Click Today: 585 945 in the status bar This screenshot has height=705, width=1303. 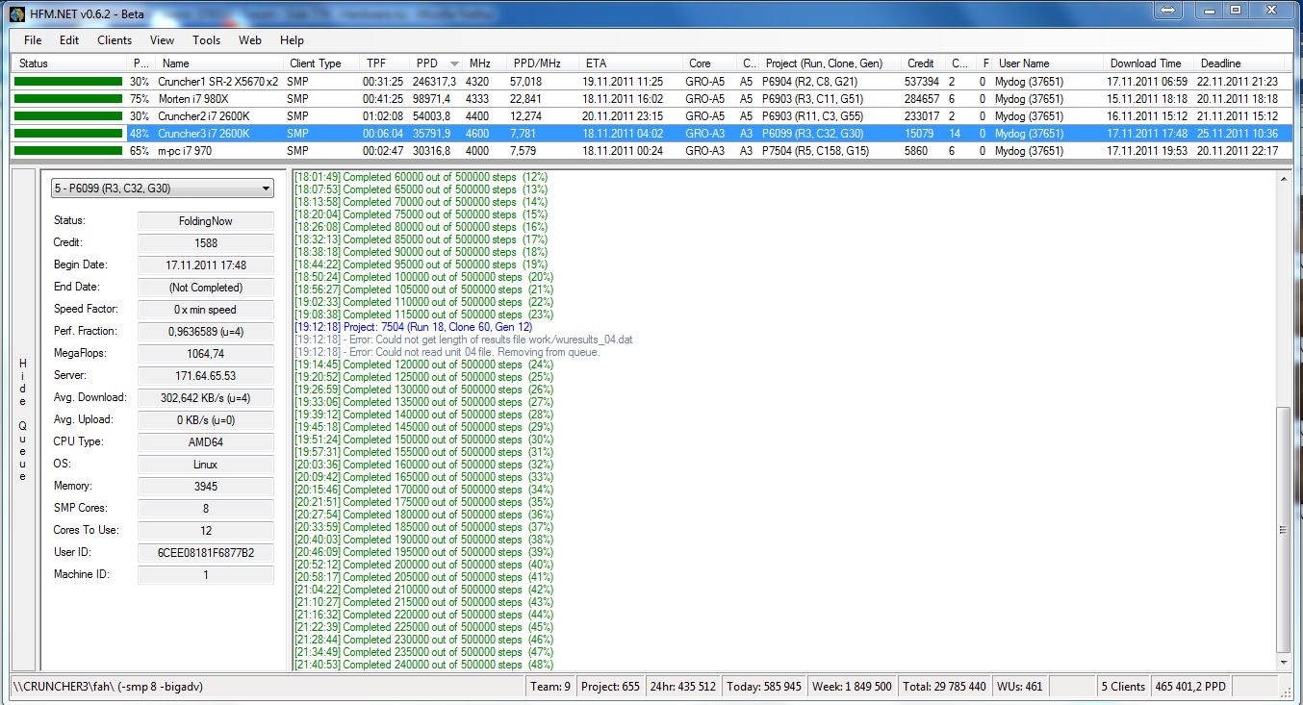coord(765,687)
